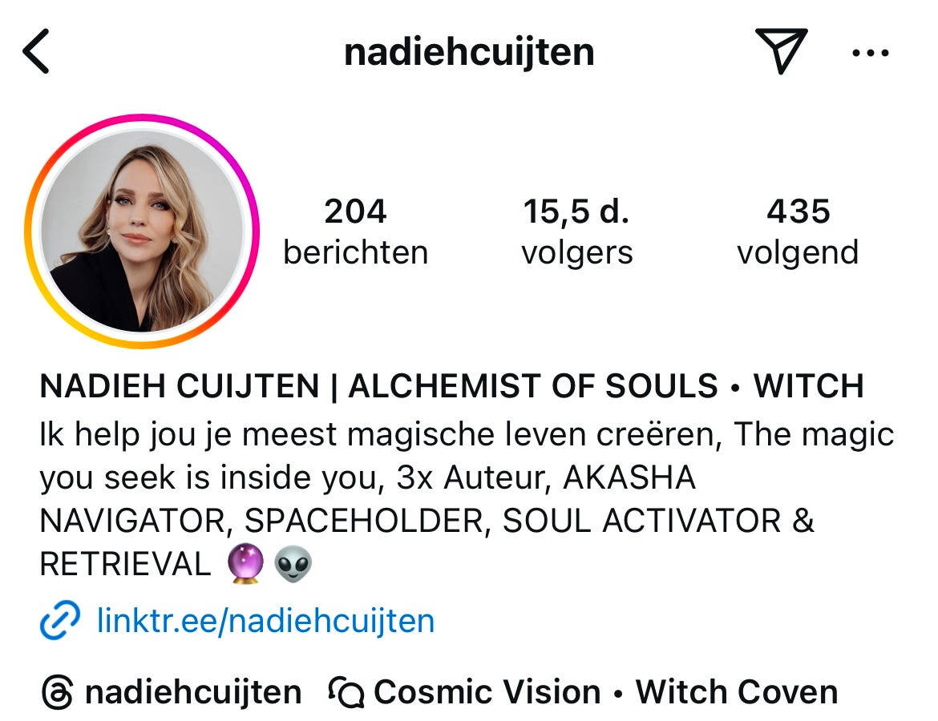The image size is (938, 721).
Task: Open direct message paper plane icon
Action: (782, 50)
